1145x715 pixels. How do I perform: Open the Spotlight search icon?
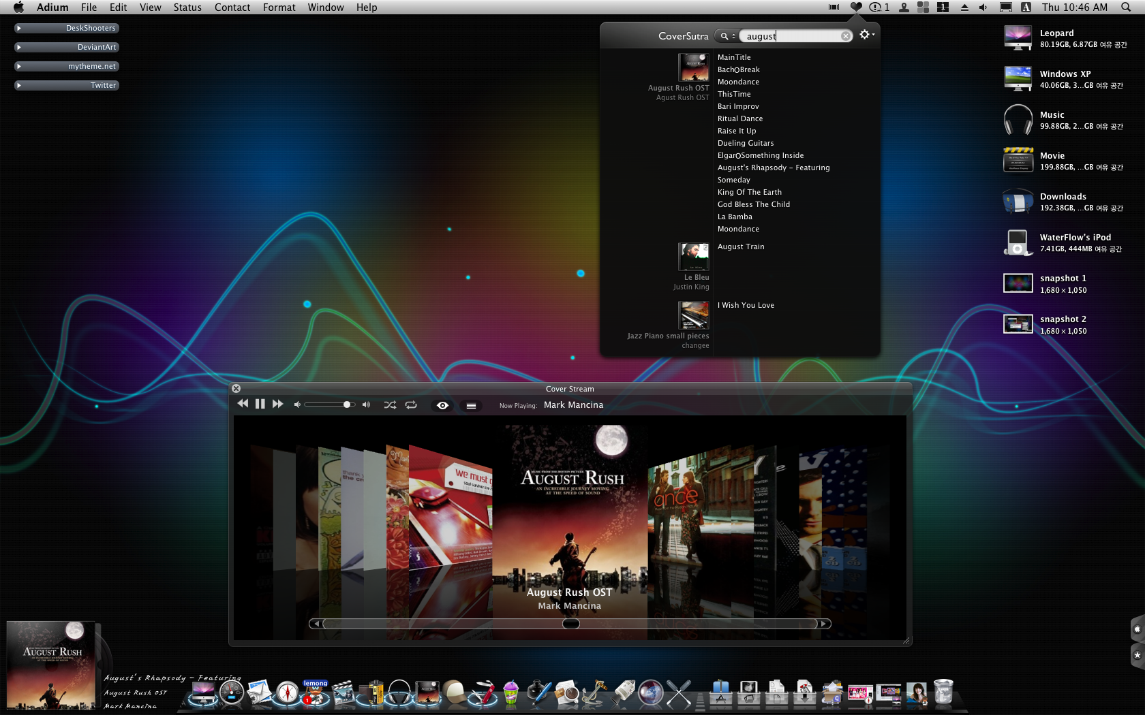1126,7
